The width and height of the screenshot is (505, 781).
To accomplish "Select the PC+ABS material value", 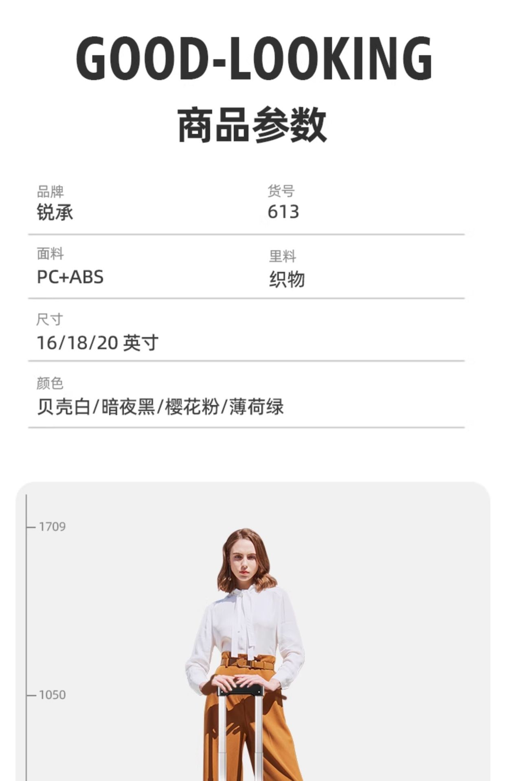I will click(70, 277).
